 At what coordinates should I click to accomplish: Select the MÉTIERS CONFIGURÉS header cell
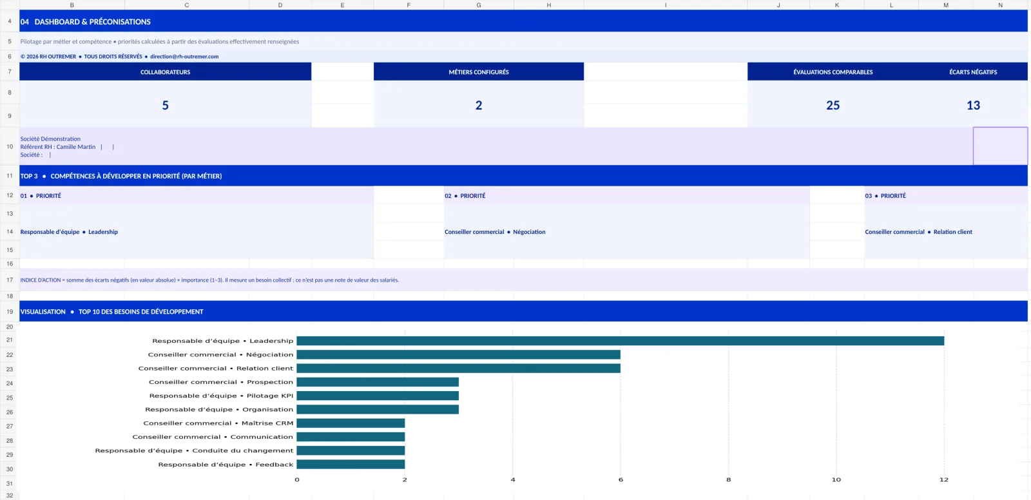click(x=479, y=72)
